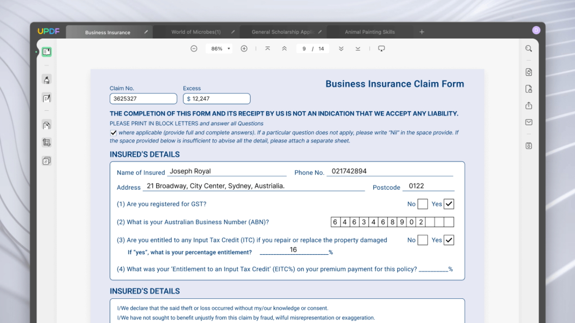Screen dimensions: 575x323
Task: Click the zoom out minus button
Action: click(194, 48)
